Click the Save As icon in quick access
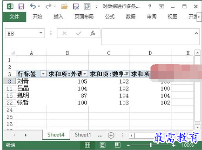The height and width of the screenshot is (150, 202). click(x=76, y=6)
